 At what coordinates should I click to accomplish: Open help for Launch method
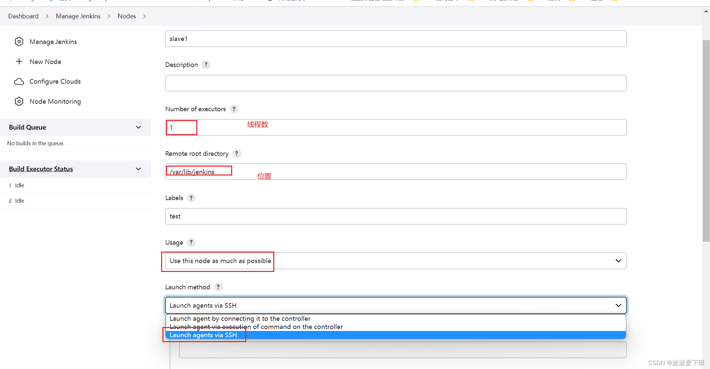[x=218, y=287]
